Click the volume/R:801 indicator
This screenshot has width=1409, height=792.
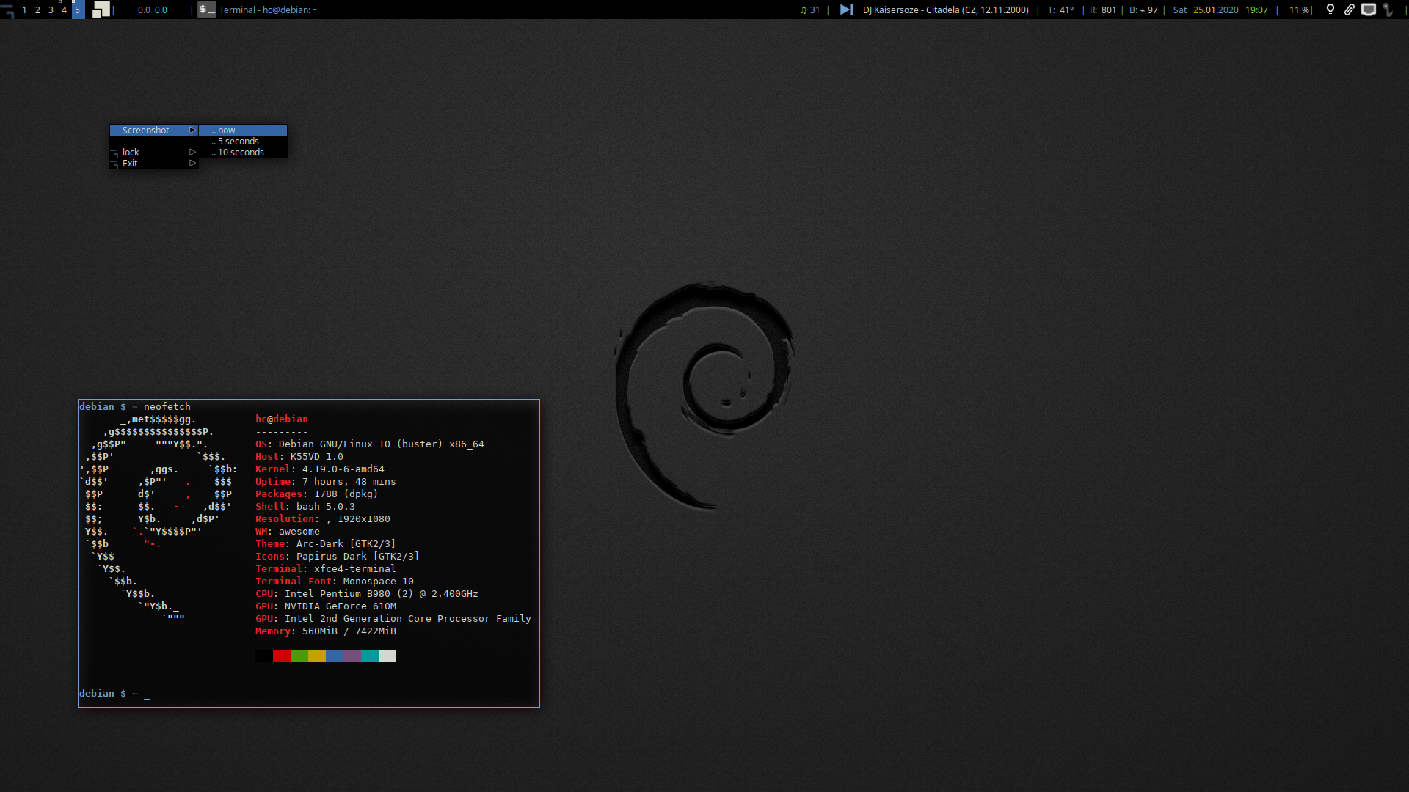click(1105, 10)
